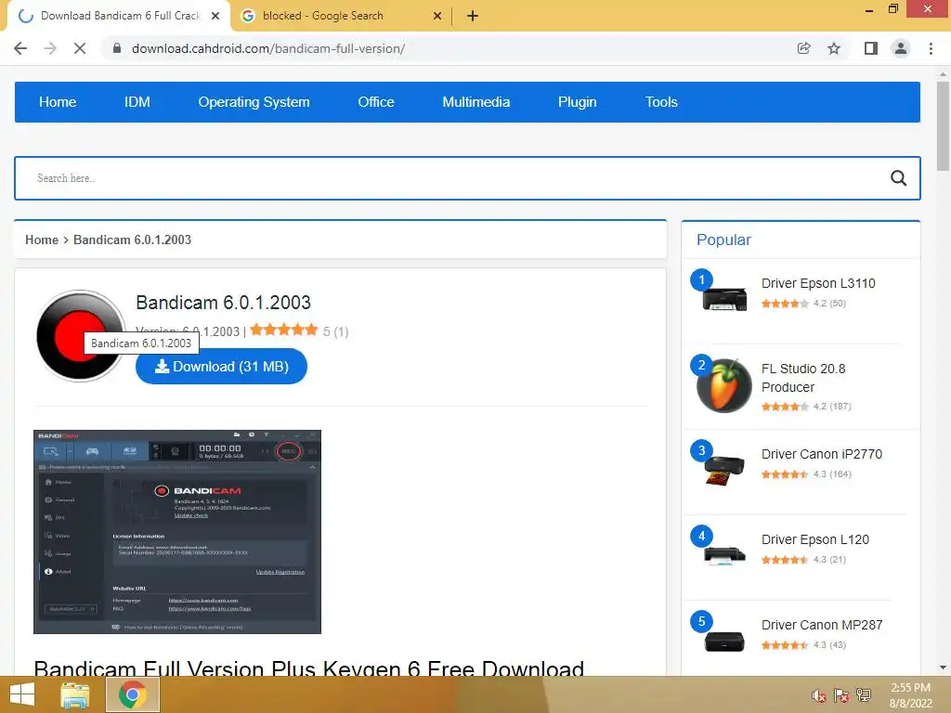Open the Multimedia menu item
Viewport: 951px width, 713px height.
pos(476,102)
